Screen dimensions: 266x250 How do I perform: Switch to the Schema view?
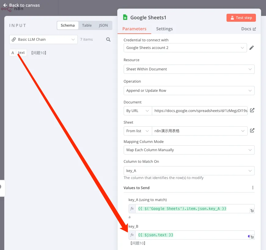tap(68, 25)
